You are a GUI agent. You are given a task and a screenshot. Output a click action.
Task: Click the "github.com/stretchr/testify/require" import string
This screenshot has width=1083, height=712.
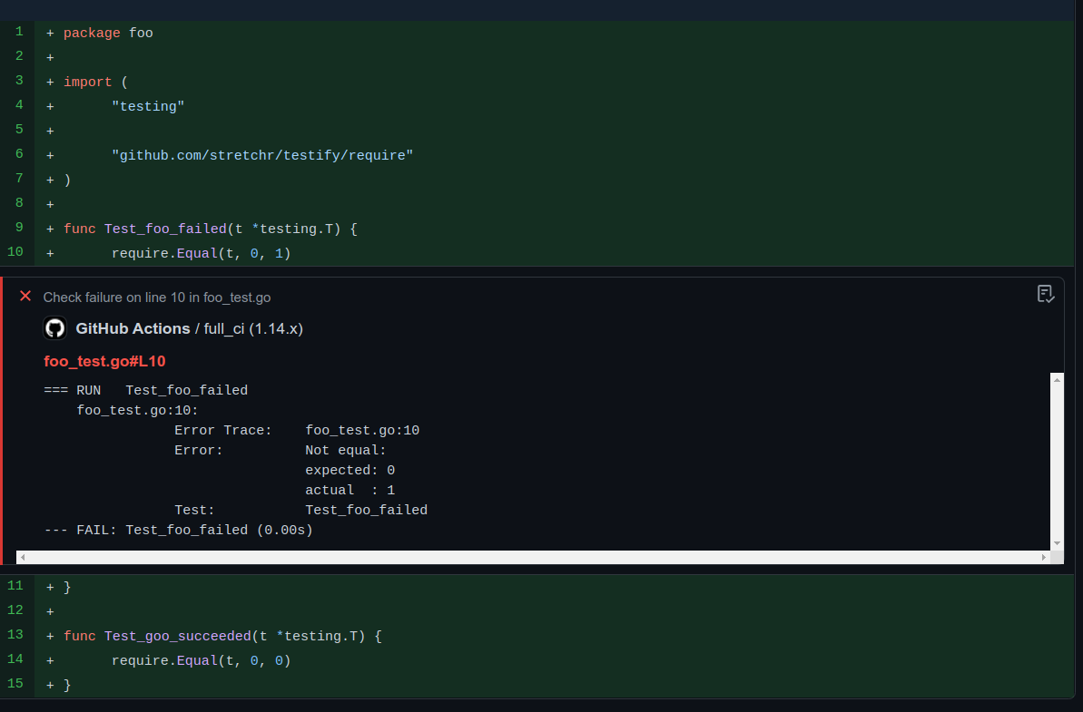click(262, 156)
